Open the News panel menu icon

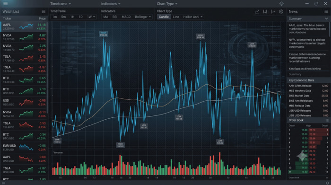click(326, 11)
